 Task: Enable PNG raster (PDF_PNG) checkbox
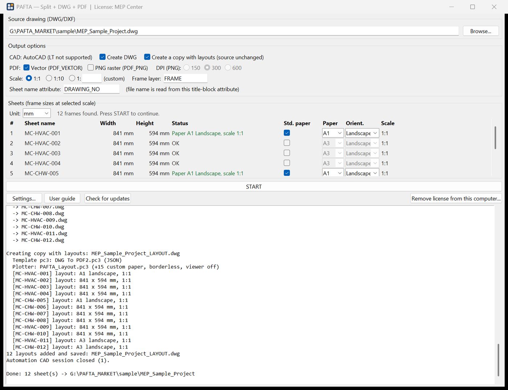pos(91,67)
